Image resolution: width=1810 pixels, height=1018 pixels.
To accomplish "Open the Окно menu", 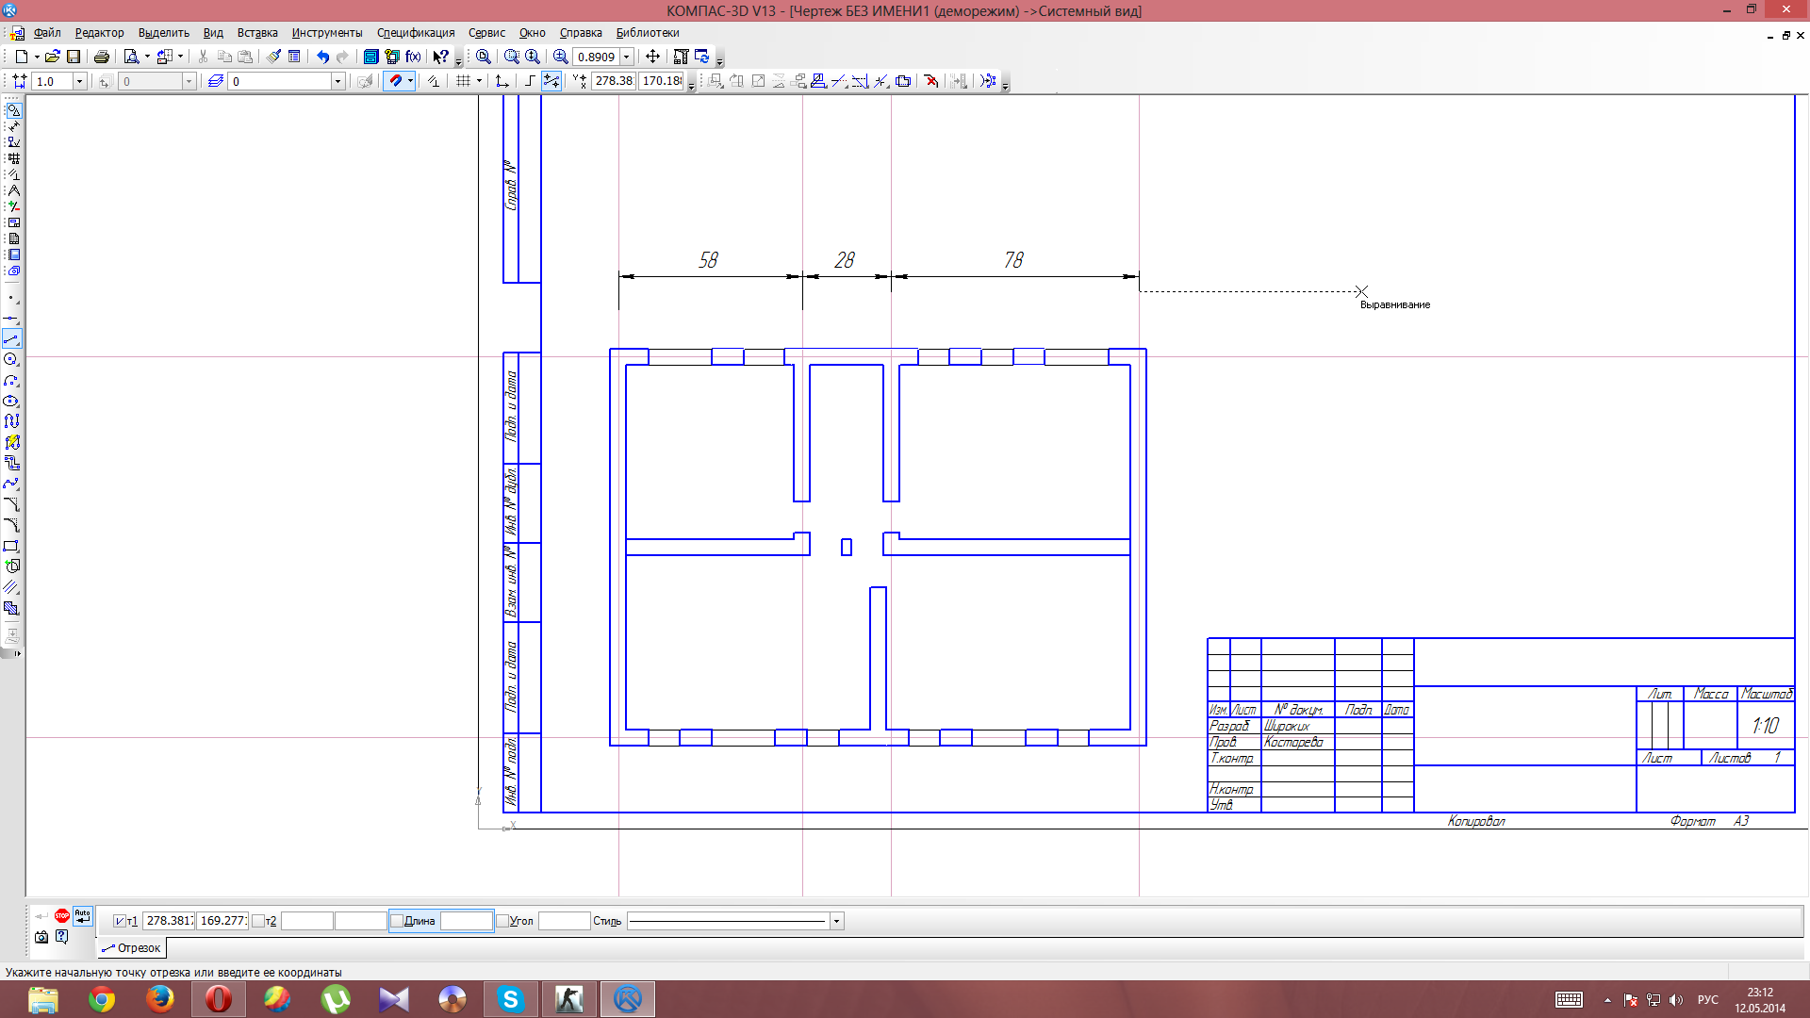I will [x=532, y=33].
